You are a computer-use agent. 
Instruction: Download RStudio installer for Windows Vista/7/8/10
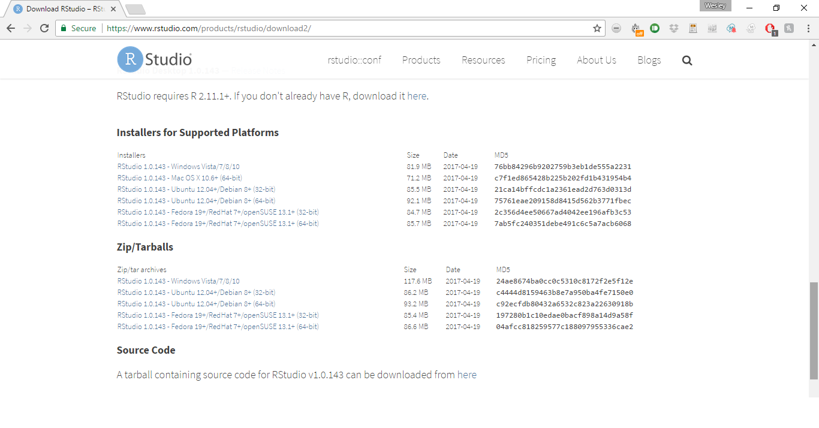(x=179, y=167)
